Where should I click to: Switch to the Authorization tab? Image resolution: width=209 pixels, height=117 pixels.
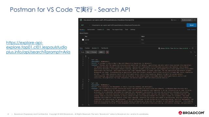click(x=91, y=30)
